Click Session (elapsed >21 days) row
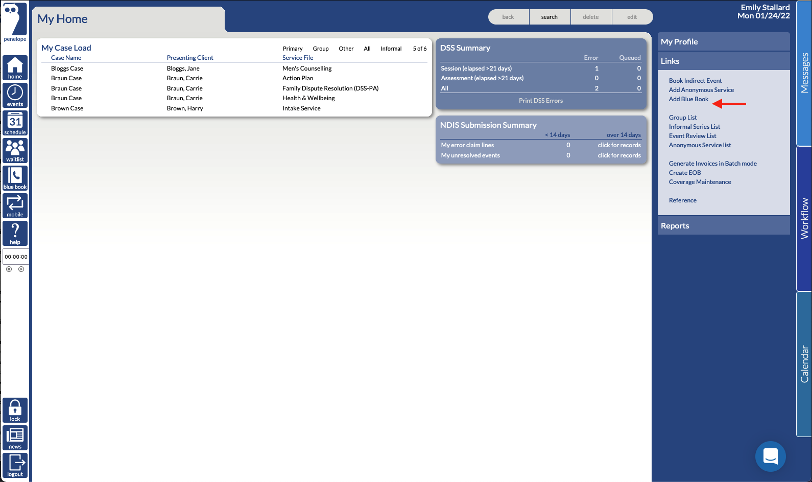The width and height of the screenshot is (812, 482). (x=541, y=68)
